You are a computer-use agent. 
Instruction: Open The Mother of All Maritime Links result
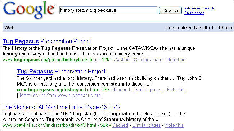pyautogui.click(x=62, y=107)
